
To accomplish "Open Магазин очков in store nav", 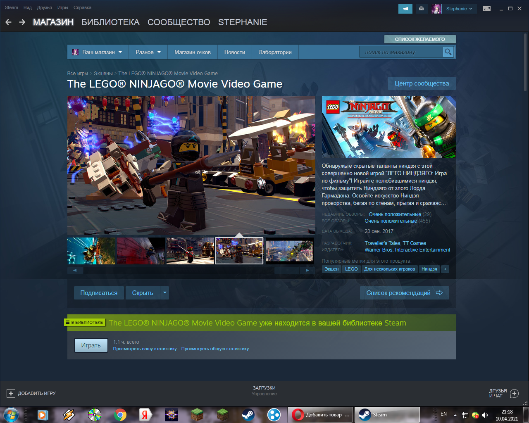I will click(193, 52).
